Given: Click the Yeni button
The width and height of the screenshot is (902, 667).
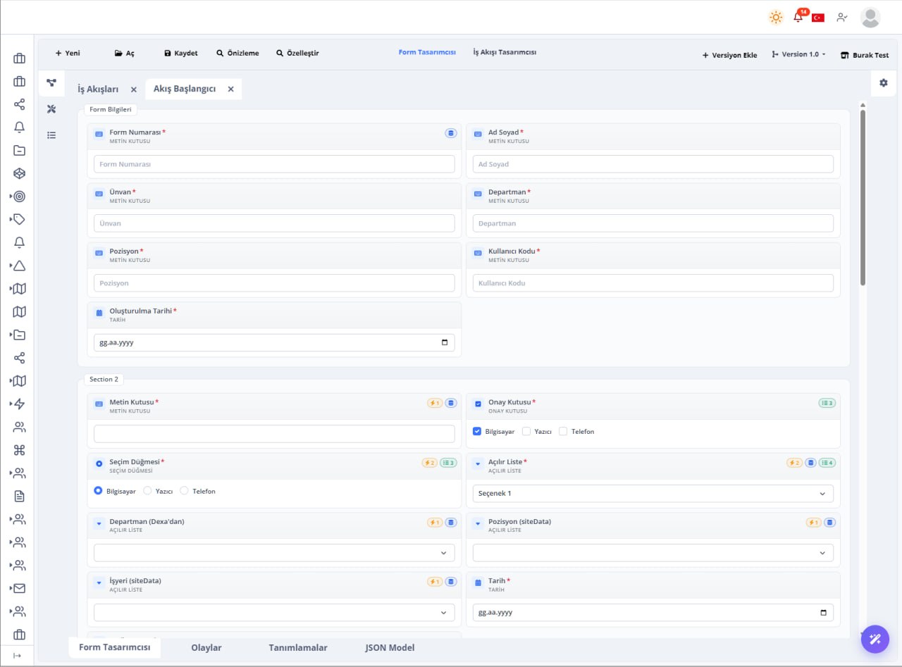Looking at the screenshot, I should (x=68, y=53).
